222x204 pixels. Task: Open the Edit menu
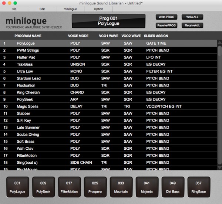42,9
